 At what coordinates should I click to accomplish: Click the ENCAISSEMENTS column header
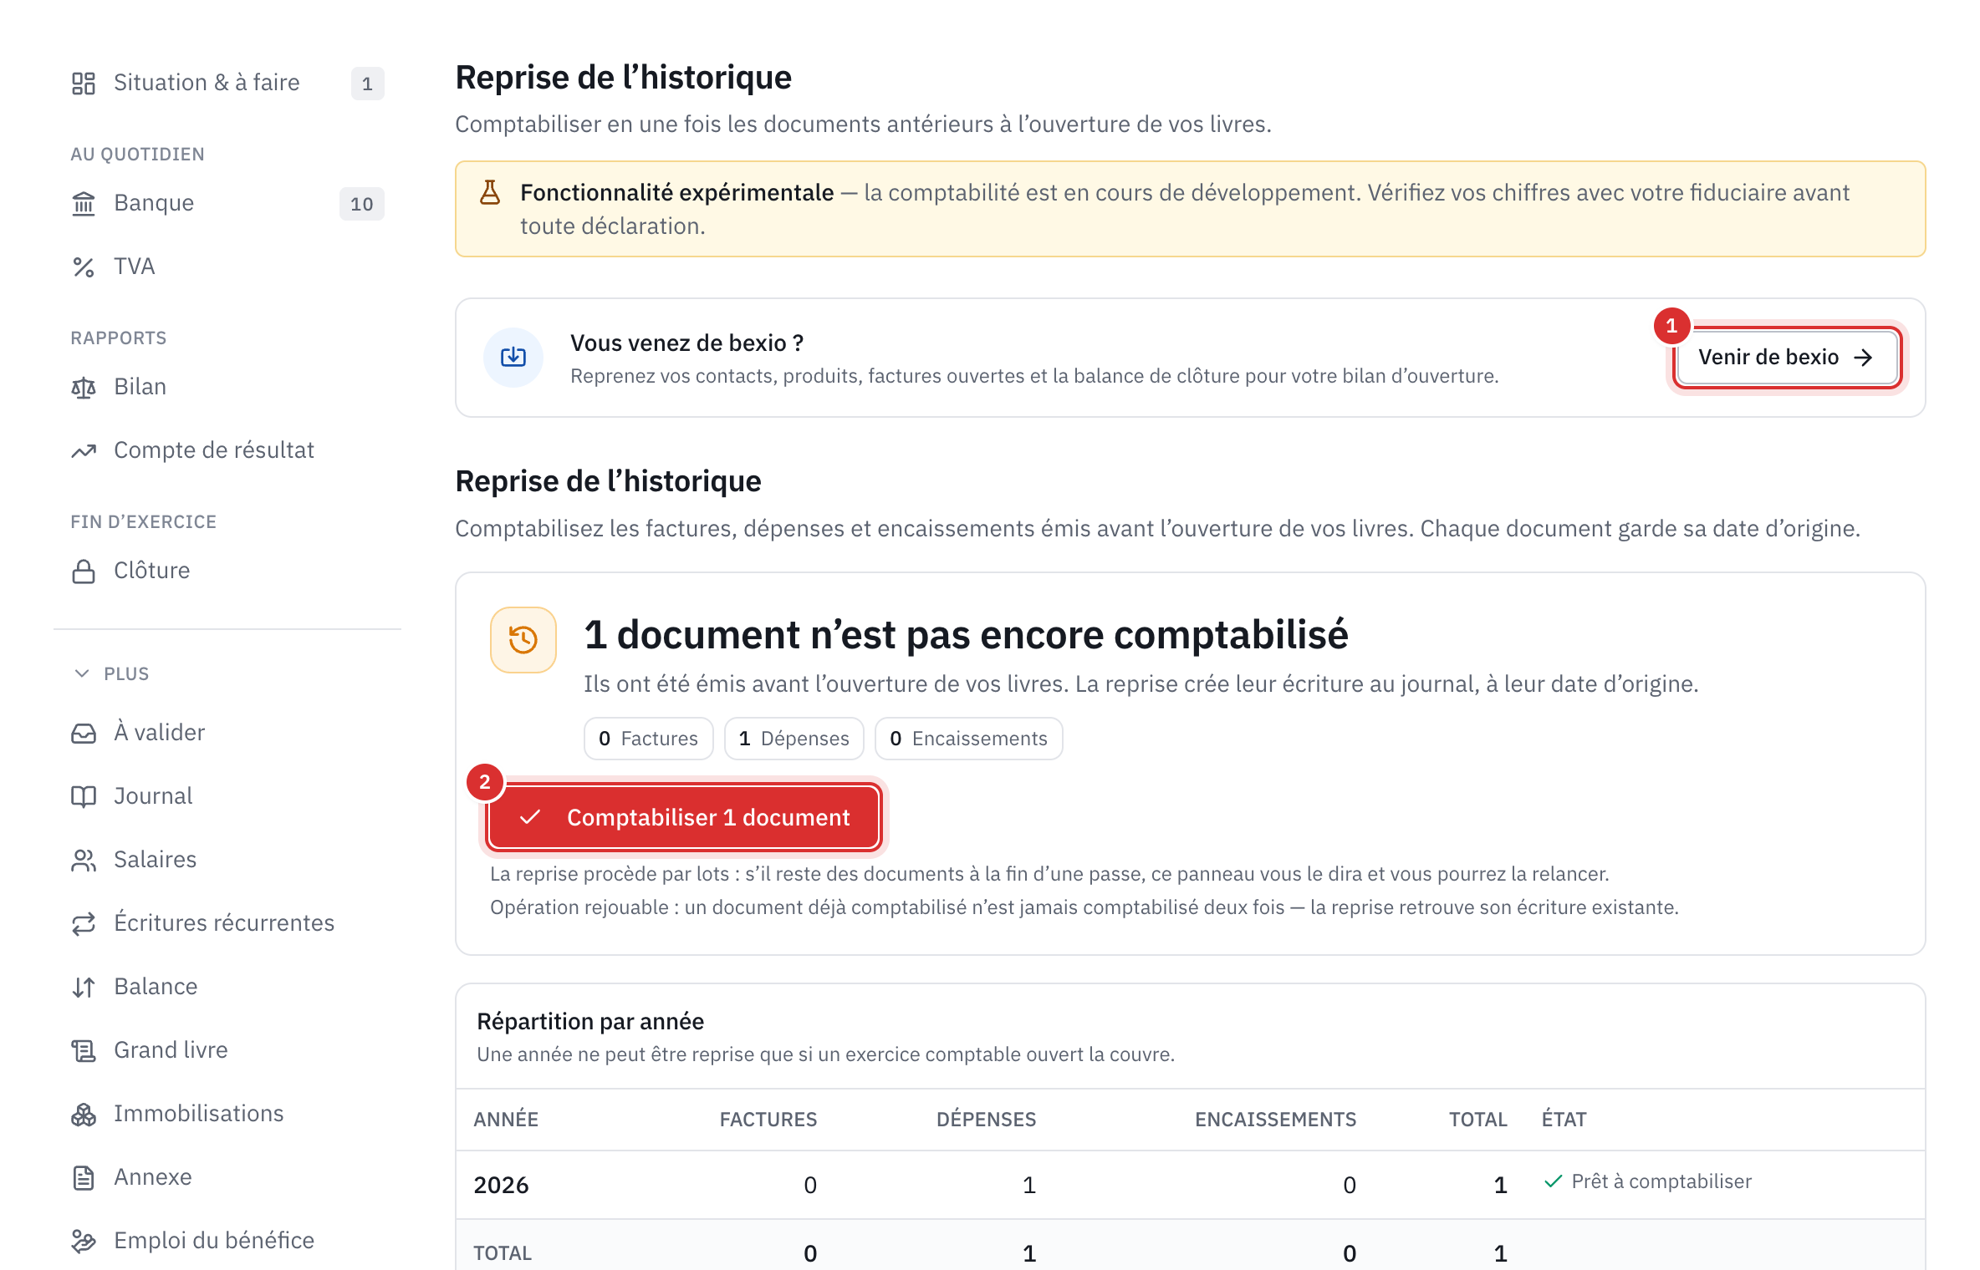point(1275,1120)
